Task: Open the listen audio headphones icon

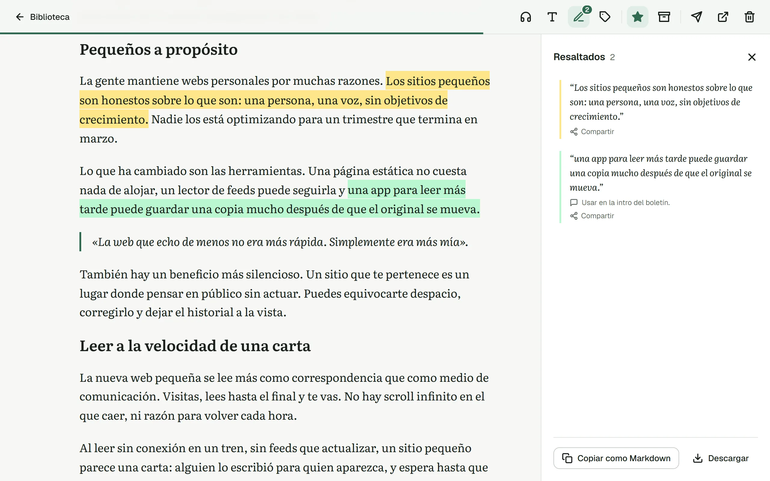Action: click(526, 17)
